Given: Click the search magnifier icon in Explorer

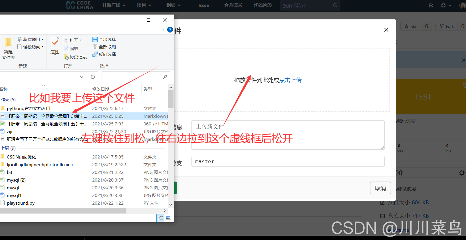Looking at the screenshot, I should 165,77.
